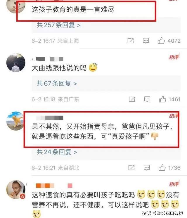Tap comment icon on the Guangdong comment
The height and width of the screenshot is (218, 187).
click(x=147, y=99)
